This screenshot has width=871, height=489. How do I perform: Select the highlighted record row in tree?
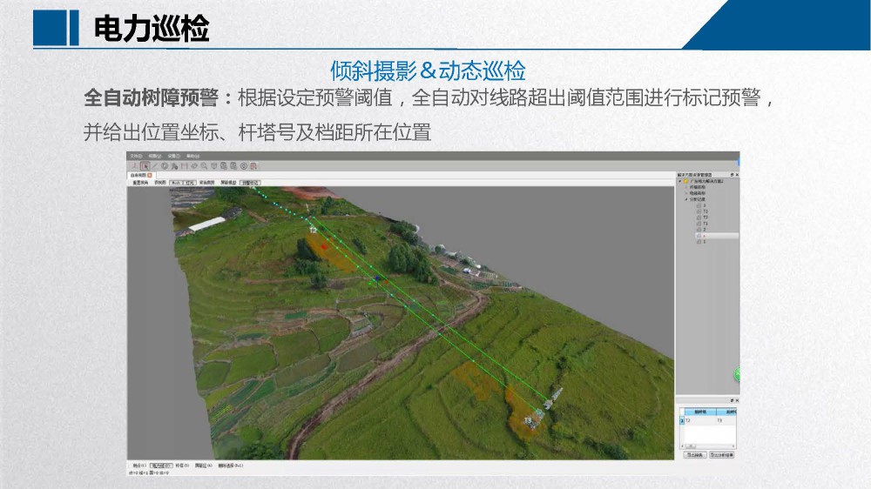click(717, 236)
